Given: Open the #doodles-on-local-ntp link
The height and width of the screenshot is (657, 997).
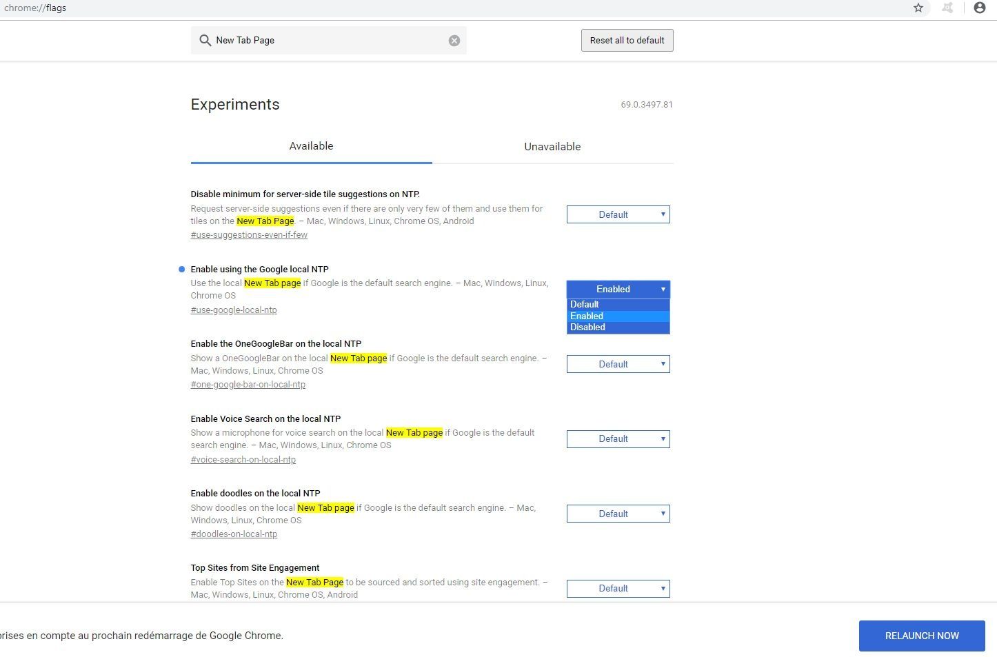Looking at the screenshot, I should 234,534.
